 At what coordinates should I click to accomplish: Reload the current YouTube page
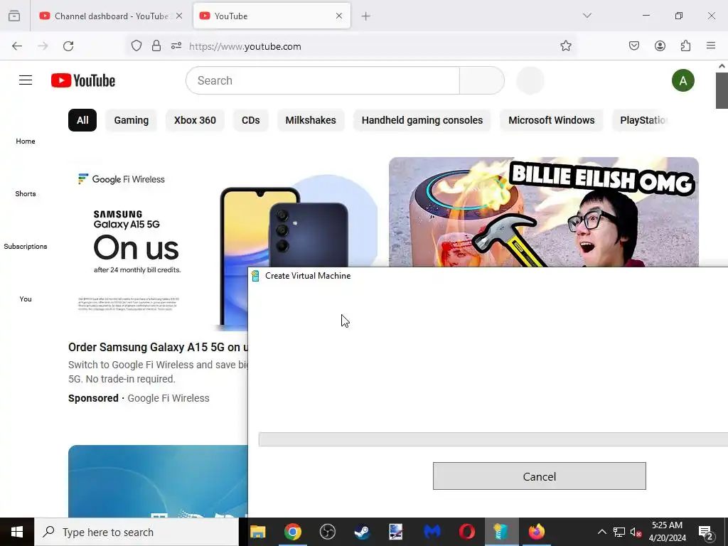coord(68,46)
